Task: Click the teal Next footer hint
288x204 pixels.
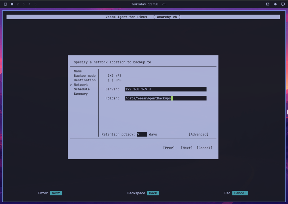Action: click(x=56, y=193)
